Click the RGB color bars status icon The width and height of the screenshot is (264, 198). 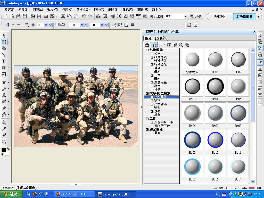click(x=252, y=188)
